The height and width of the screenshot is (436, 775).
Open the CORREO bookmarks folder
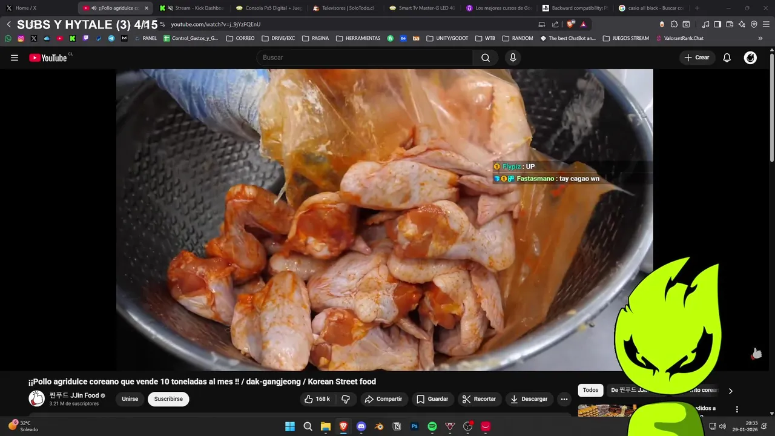(x=240, y=38)
